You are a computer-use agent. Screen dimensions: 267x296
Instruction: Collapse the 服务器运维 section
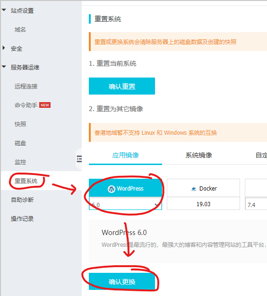4,67
